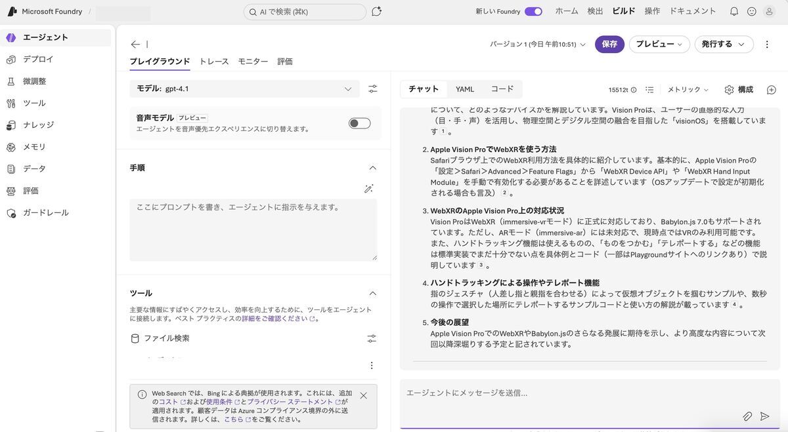Open Agents in the sidebar

(x=56, y=37)
